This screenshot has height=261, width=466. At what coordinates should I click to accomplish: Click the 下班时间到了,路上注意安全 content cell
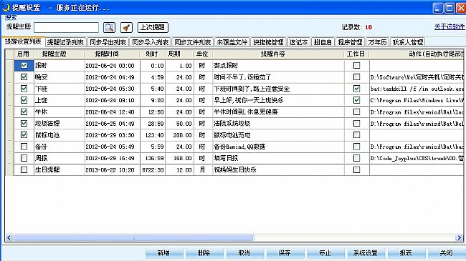click(278, 89)
